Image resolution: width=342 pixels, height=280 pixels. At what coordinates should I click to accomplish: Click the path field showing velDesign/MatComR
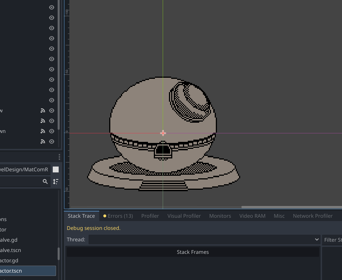25,169
